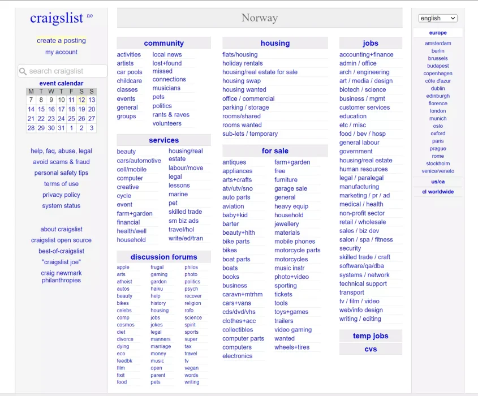The height and width of the screenshot is (396, 478).
Task: Open the english language dropdown
Action: 438,18
